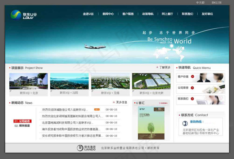The height and width of the screenshot is (159, 234).
Task: Click the address text 北京通州区光机电一体化产业基地
Action: coord(201,131)
